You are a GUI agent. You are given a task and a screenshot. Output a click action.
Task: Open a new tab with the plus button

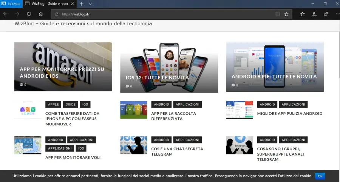click(81, 4)
